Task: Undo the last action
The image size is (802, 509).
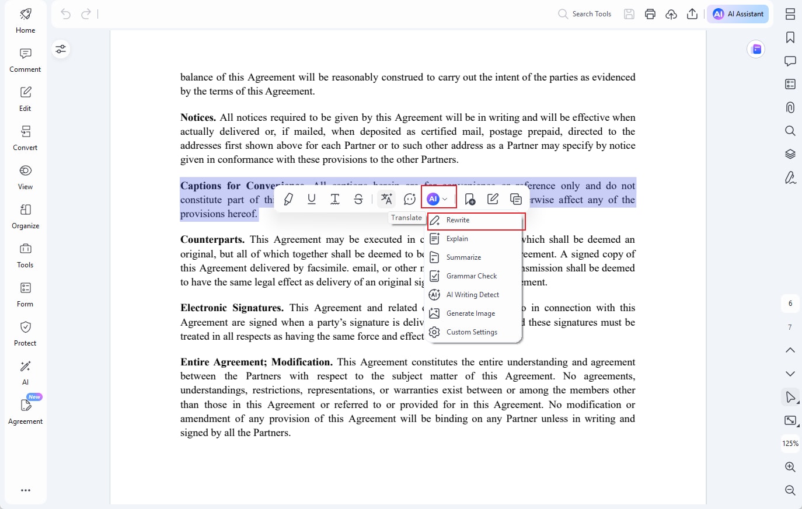Action: click(x=66, y=14)
